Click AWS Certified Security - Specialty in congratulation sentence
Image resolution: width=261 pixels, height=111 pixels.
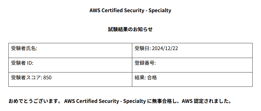[x=105, y=101]
